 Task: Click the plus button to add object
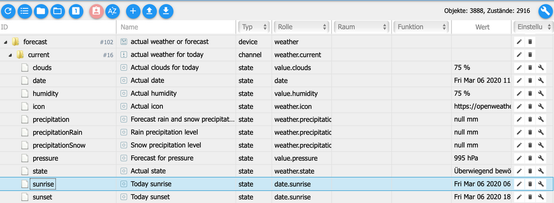click(x=132, y=11)
